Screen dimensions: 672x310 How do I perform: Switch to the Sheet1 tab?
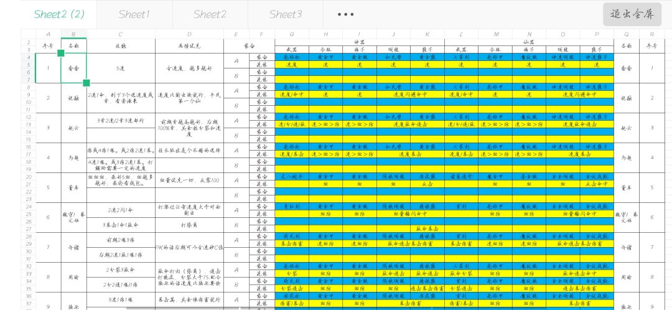134,14
